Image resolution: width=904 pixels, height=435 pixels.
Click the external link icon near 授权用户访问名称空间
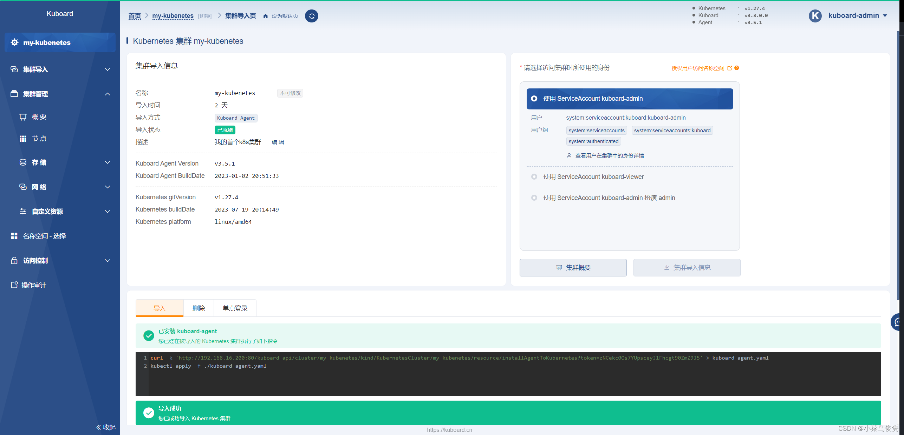[x=730, y=68]
